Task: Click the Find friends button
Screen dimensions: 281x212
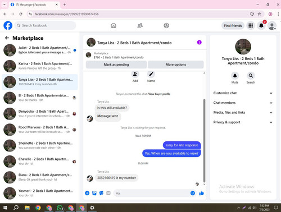Action: pyautogui.click(x=233, y=26)
